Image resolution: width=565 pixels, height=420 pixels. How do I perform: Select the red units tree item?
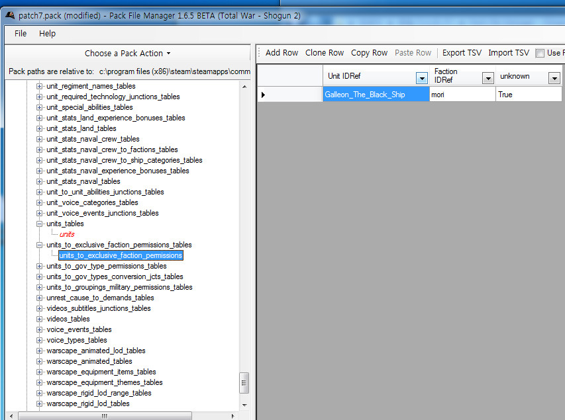[67, 234]
